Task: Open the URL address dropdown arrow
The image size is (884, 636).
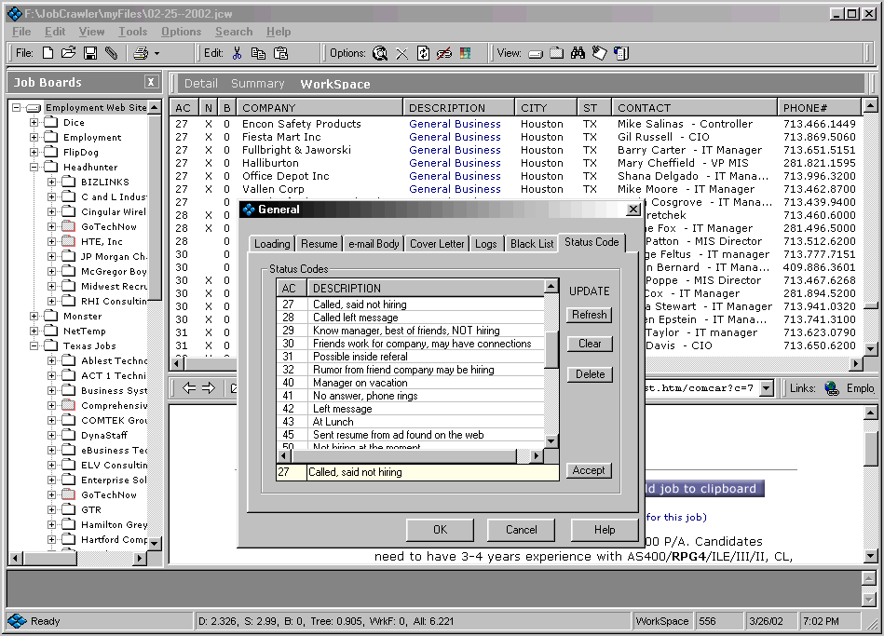Action: [x=766, y=388]
